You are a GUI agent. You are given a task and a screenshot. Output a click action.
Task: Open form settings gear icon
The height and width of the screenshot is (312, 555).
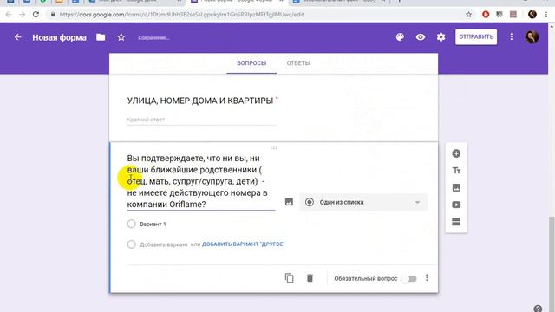pyautogui.click(x=441, y=37)
